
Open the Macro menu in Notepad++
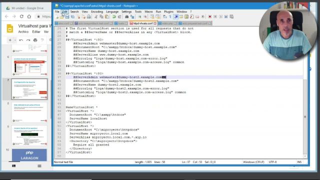(148, 12)
